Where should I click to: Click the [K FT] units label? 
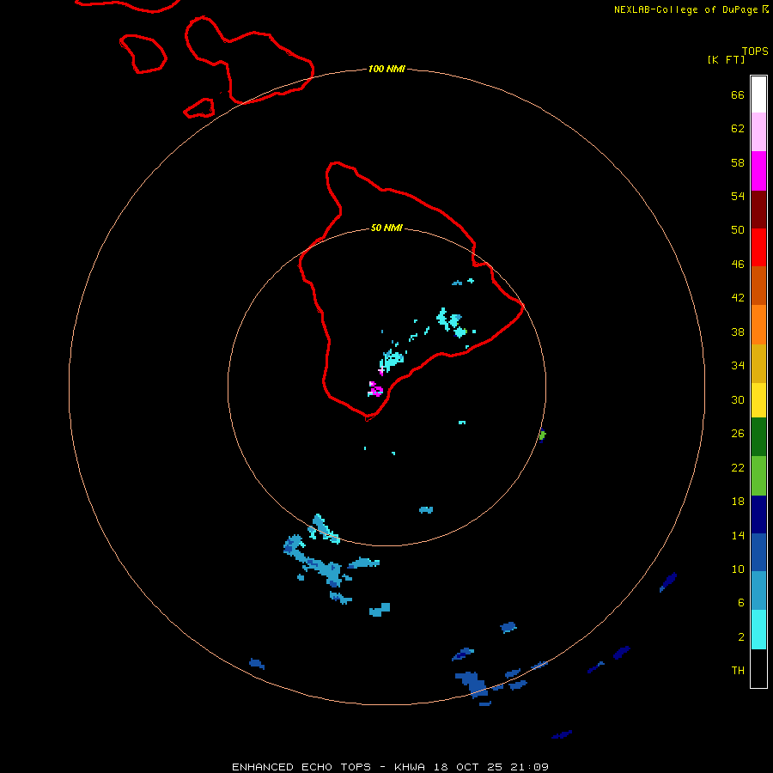pos(726,60)
